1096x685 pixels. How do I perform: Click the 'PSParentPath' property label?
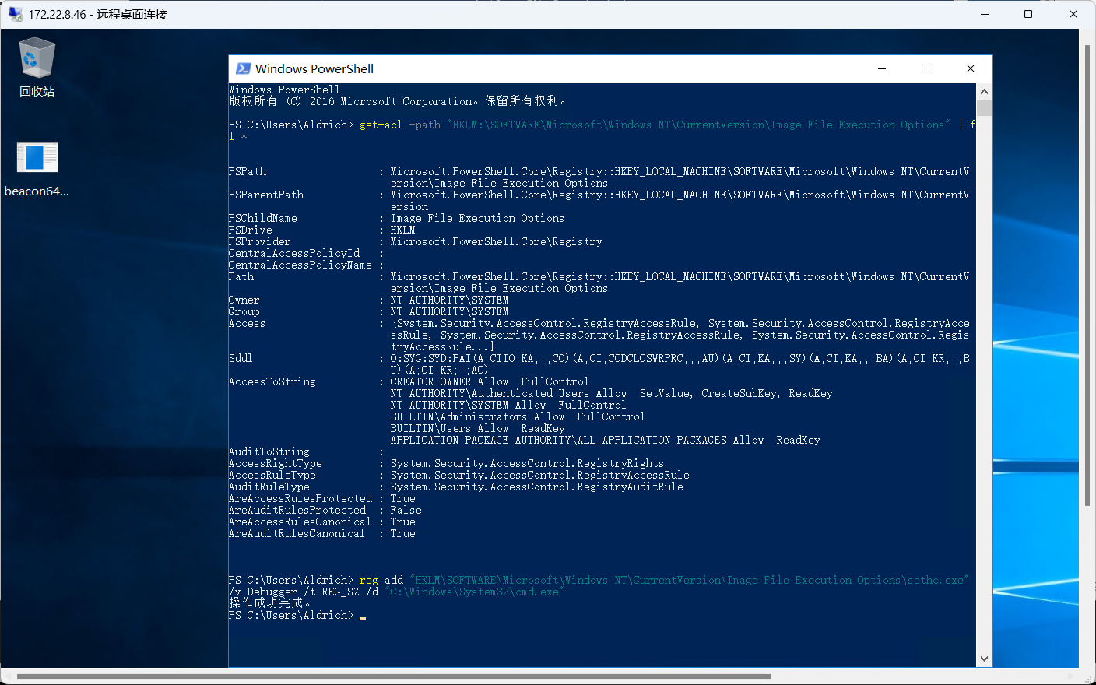266,195
